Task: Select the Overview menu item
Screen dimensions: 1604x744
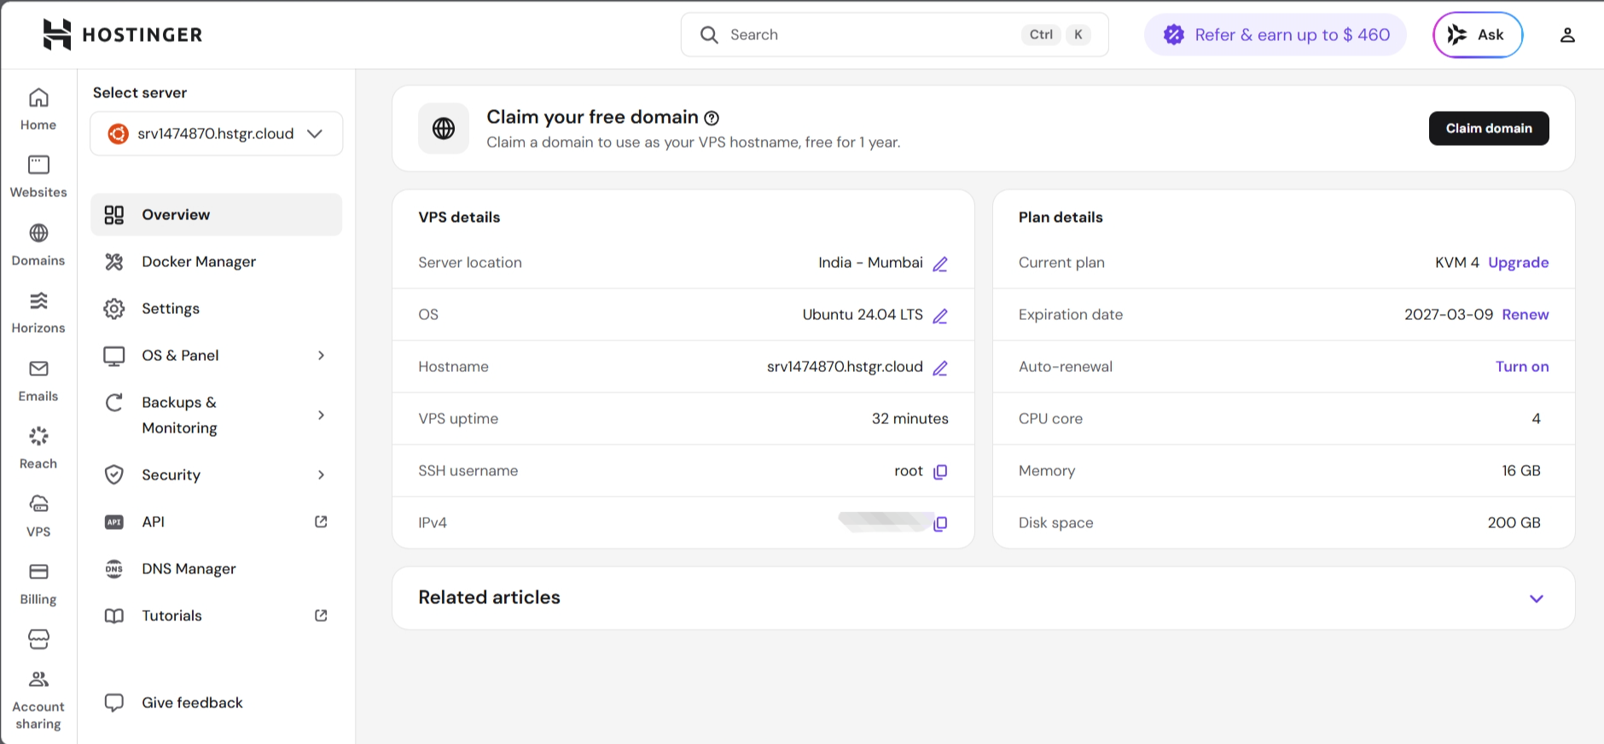Action: (217, 214)
